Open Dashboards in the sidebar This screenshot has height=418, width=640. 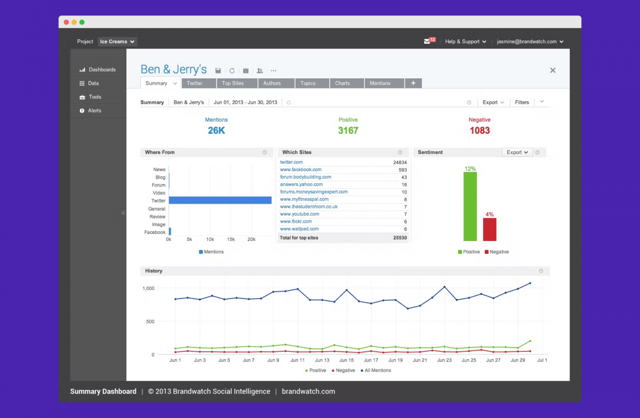point(99,70)
